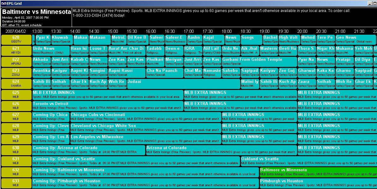Select IQRA program on channel 621

pyautogui.click(x=193, y=51)
